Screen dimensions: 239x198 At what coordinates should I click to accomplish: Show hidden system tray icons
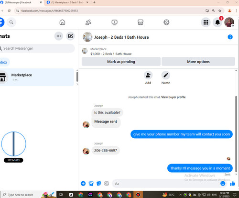click(x=180, y=195)
